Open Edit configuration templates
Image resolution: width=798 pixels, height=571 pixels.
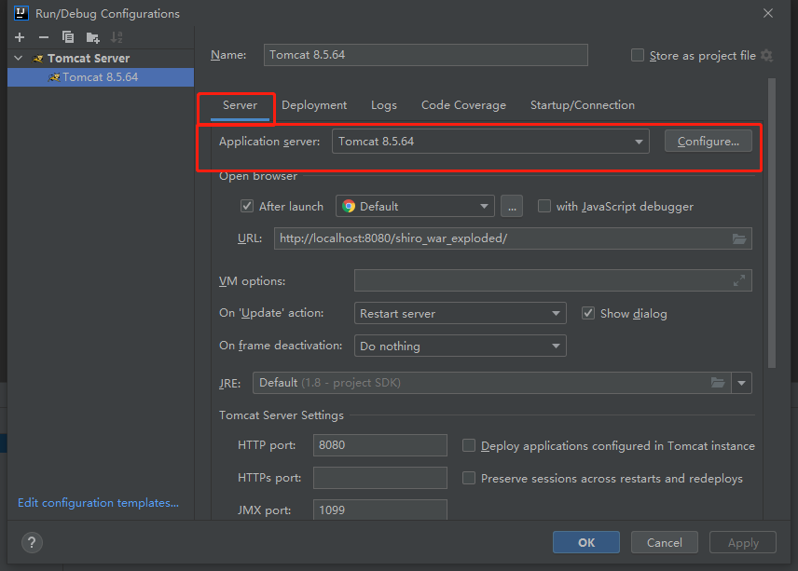98,502
